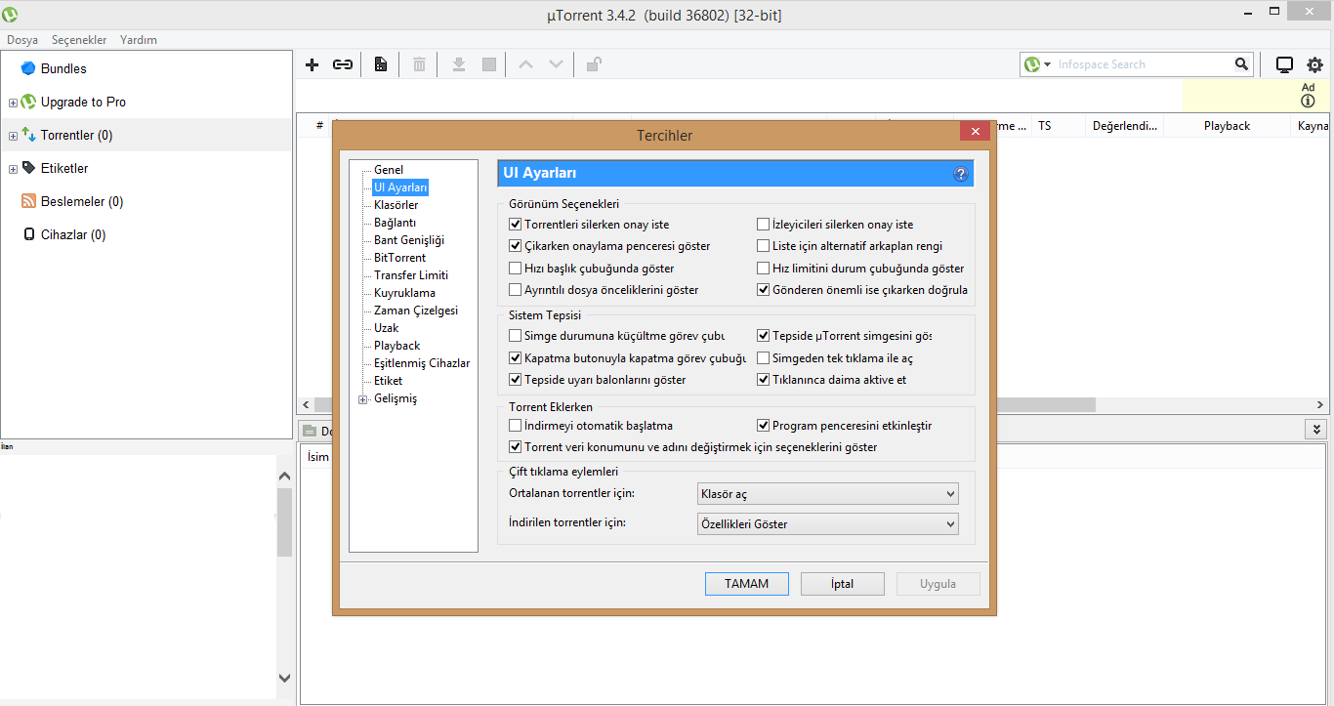Click the remote monitor icon in toolbar
1334x706 pixels.
tap(1285, 64)
